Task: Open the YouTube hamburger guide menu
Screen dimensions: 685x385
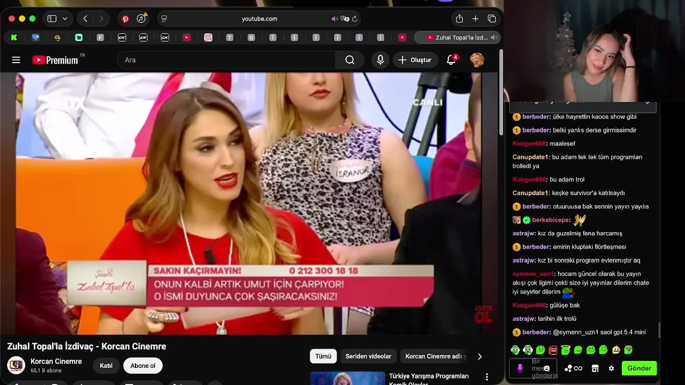Action: 16,60
